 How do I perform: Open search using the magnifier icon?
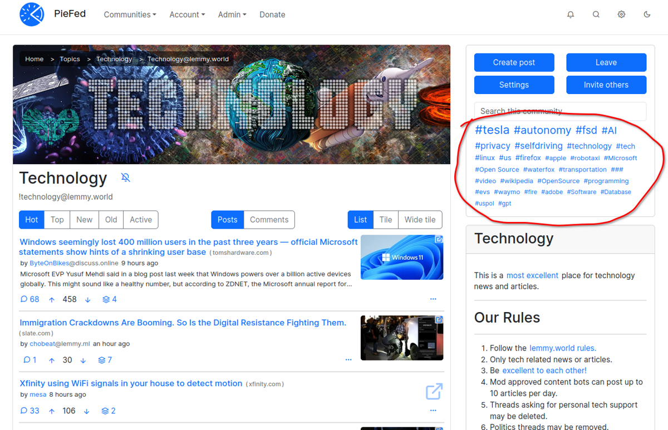point(596,14)
